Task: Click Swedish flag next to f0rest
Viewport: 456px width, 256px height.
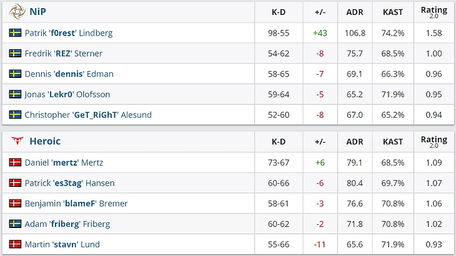Action: [x=15, y=33]
